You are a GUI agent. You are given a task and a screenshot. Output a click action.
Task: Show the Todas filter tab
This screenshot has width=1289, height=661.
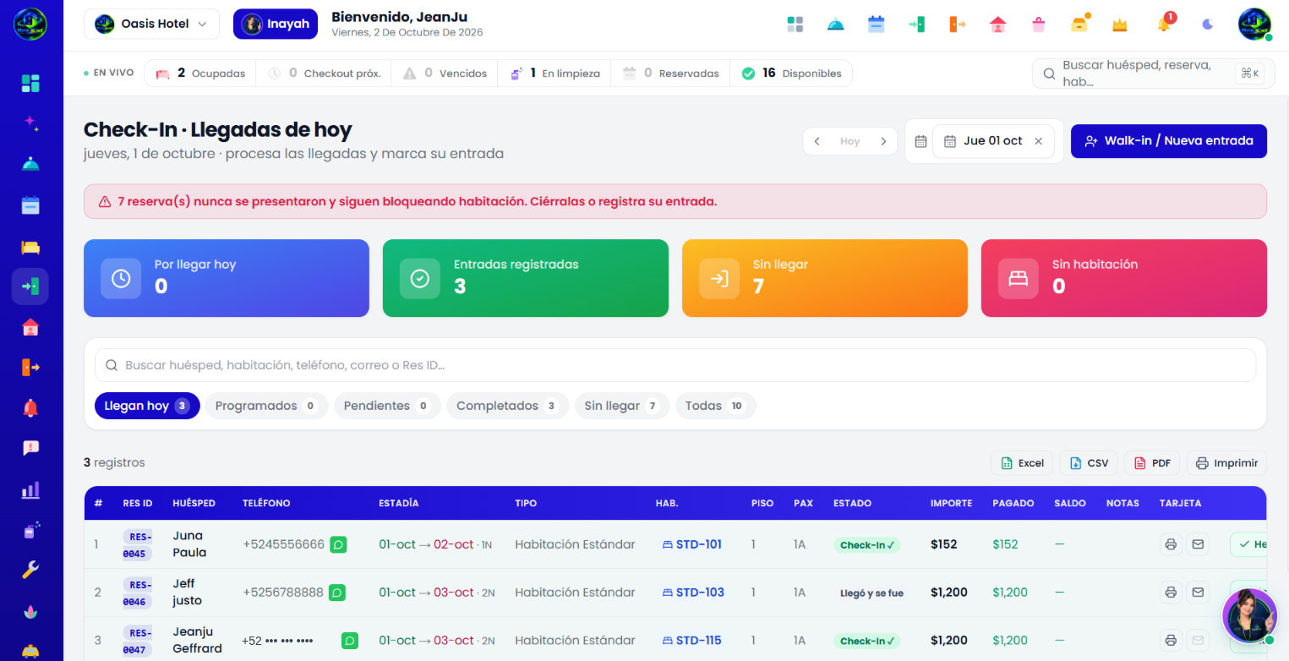point(716,406)
